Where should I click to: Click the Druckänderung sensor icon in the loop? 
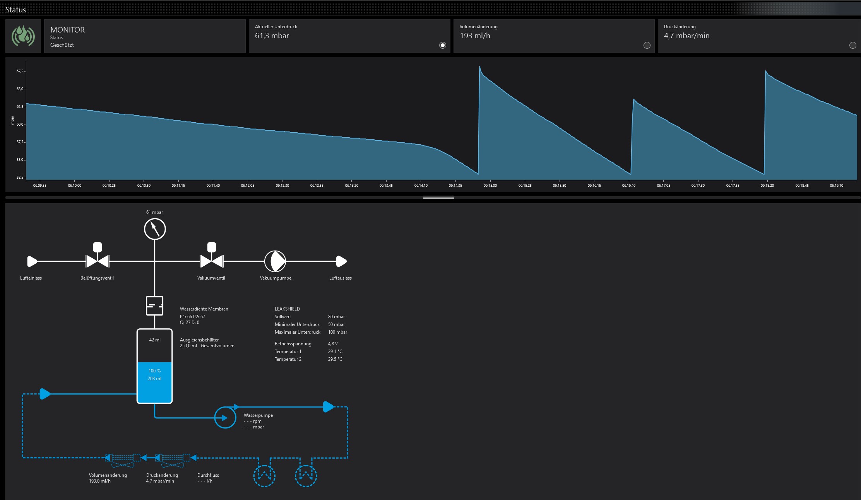pyautogui.click(x=173, y=460)
